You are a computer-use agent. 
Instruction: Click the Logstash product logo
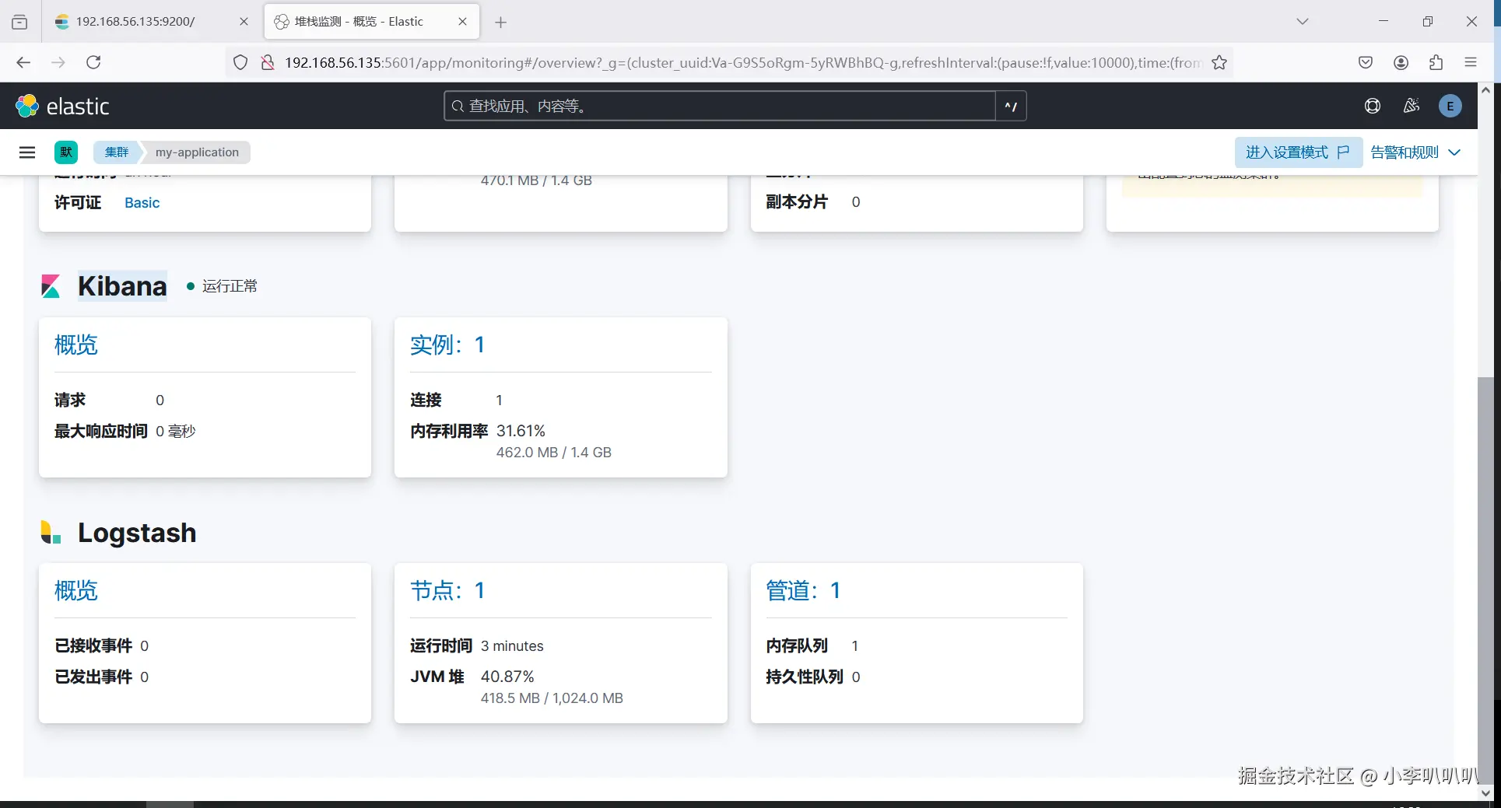point(51,533)
